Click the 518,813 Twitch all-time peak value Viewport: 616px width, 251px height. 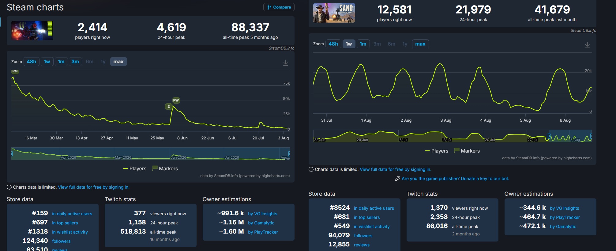pyautogui.click(x=133, y=231)
